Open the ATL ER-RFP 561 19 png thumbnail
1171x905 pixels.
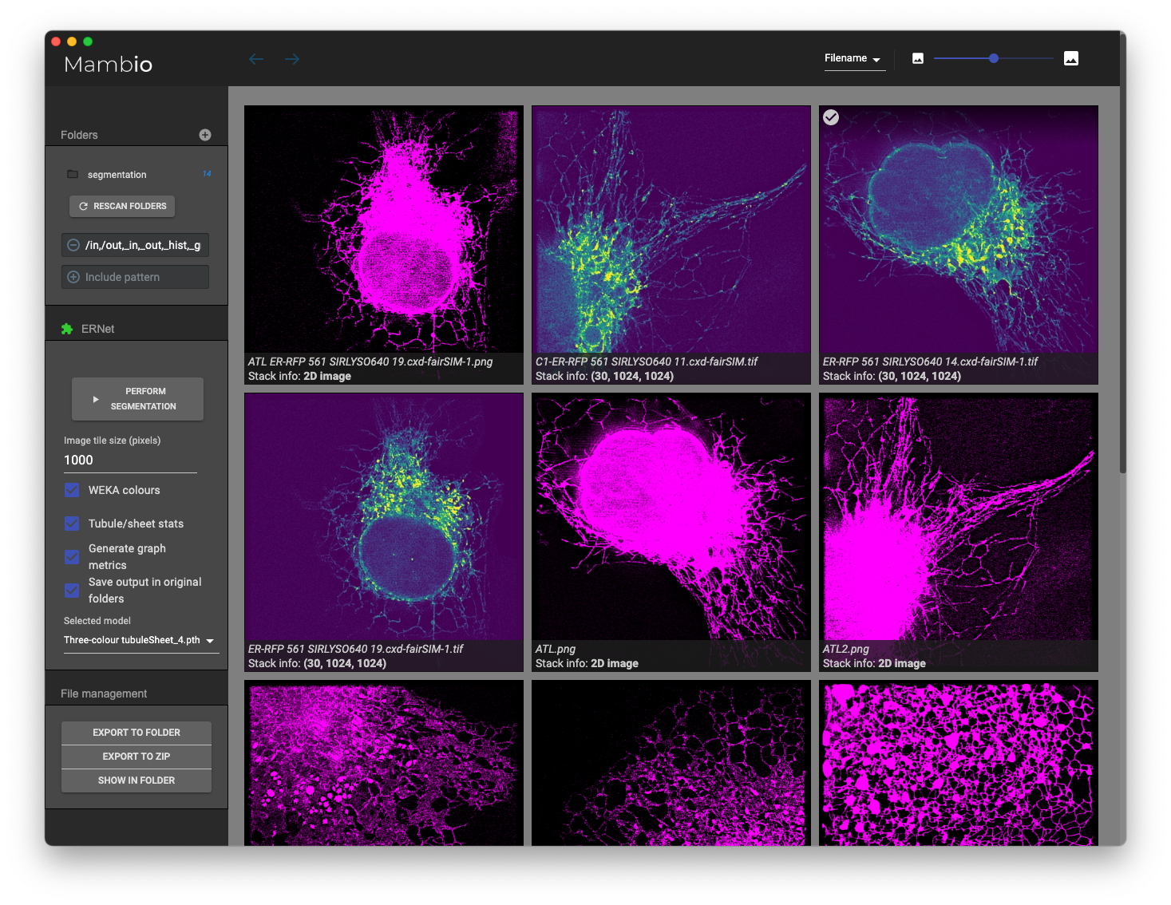pos(384,245)
